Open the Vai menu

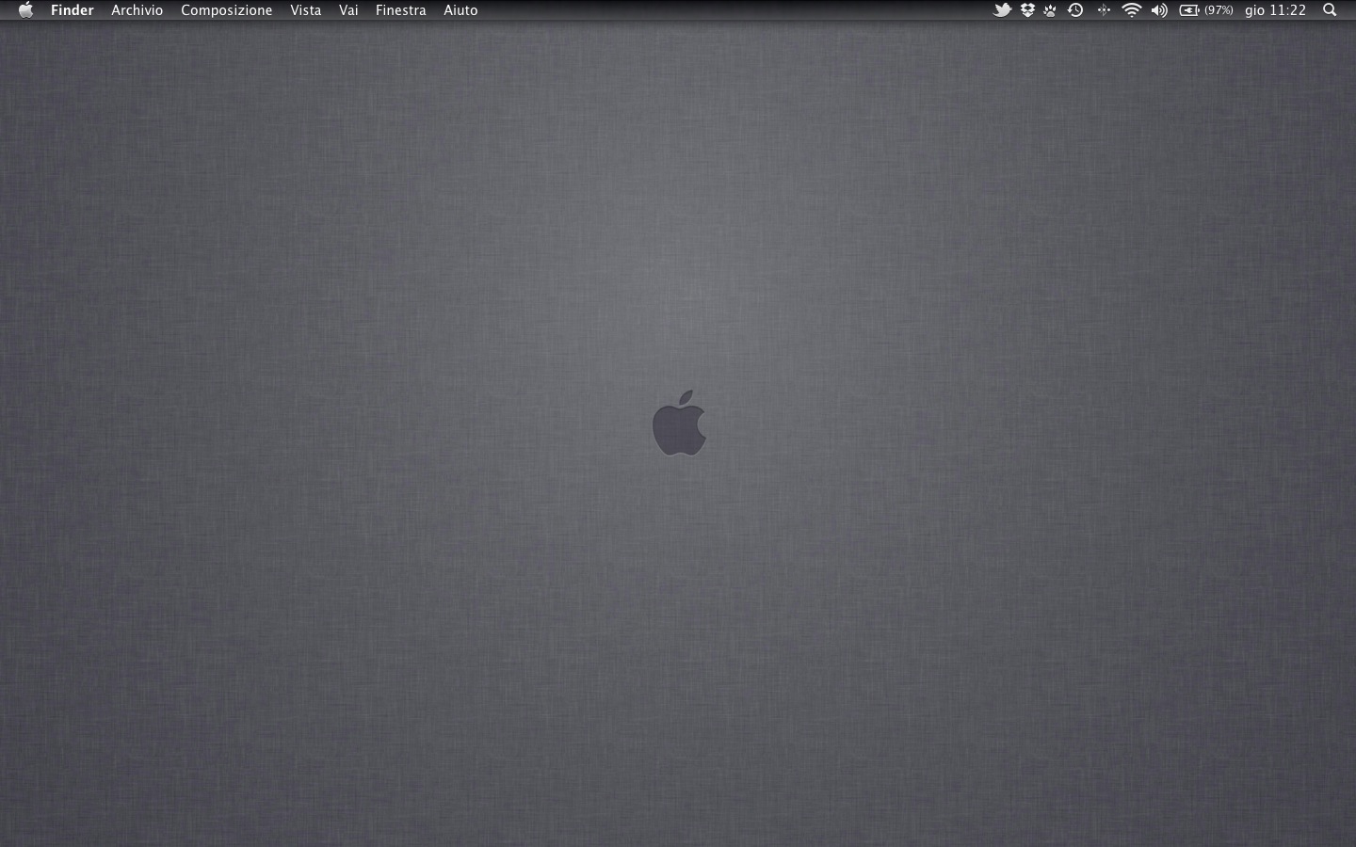(x=348, y=10)
